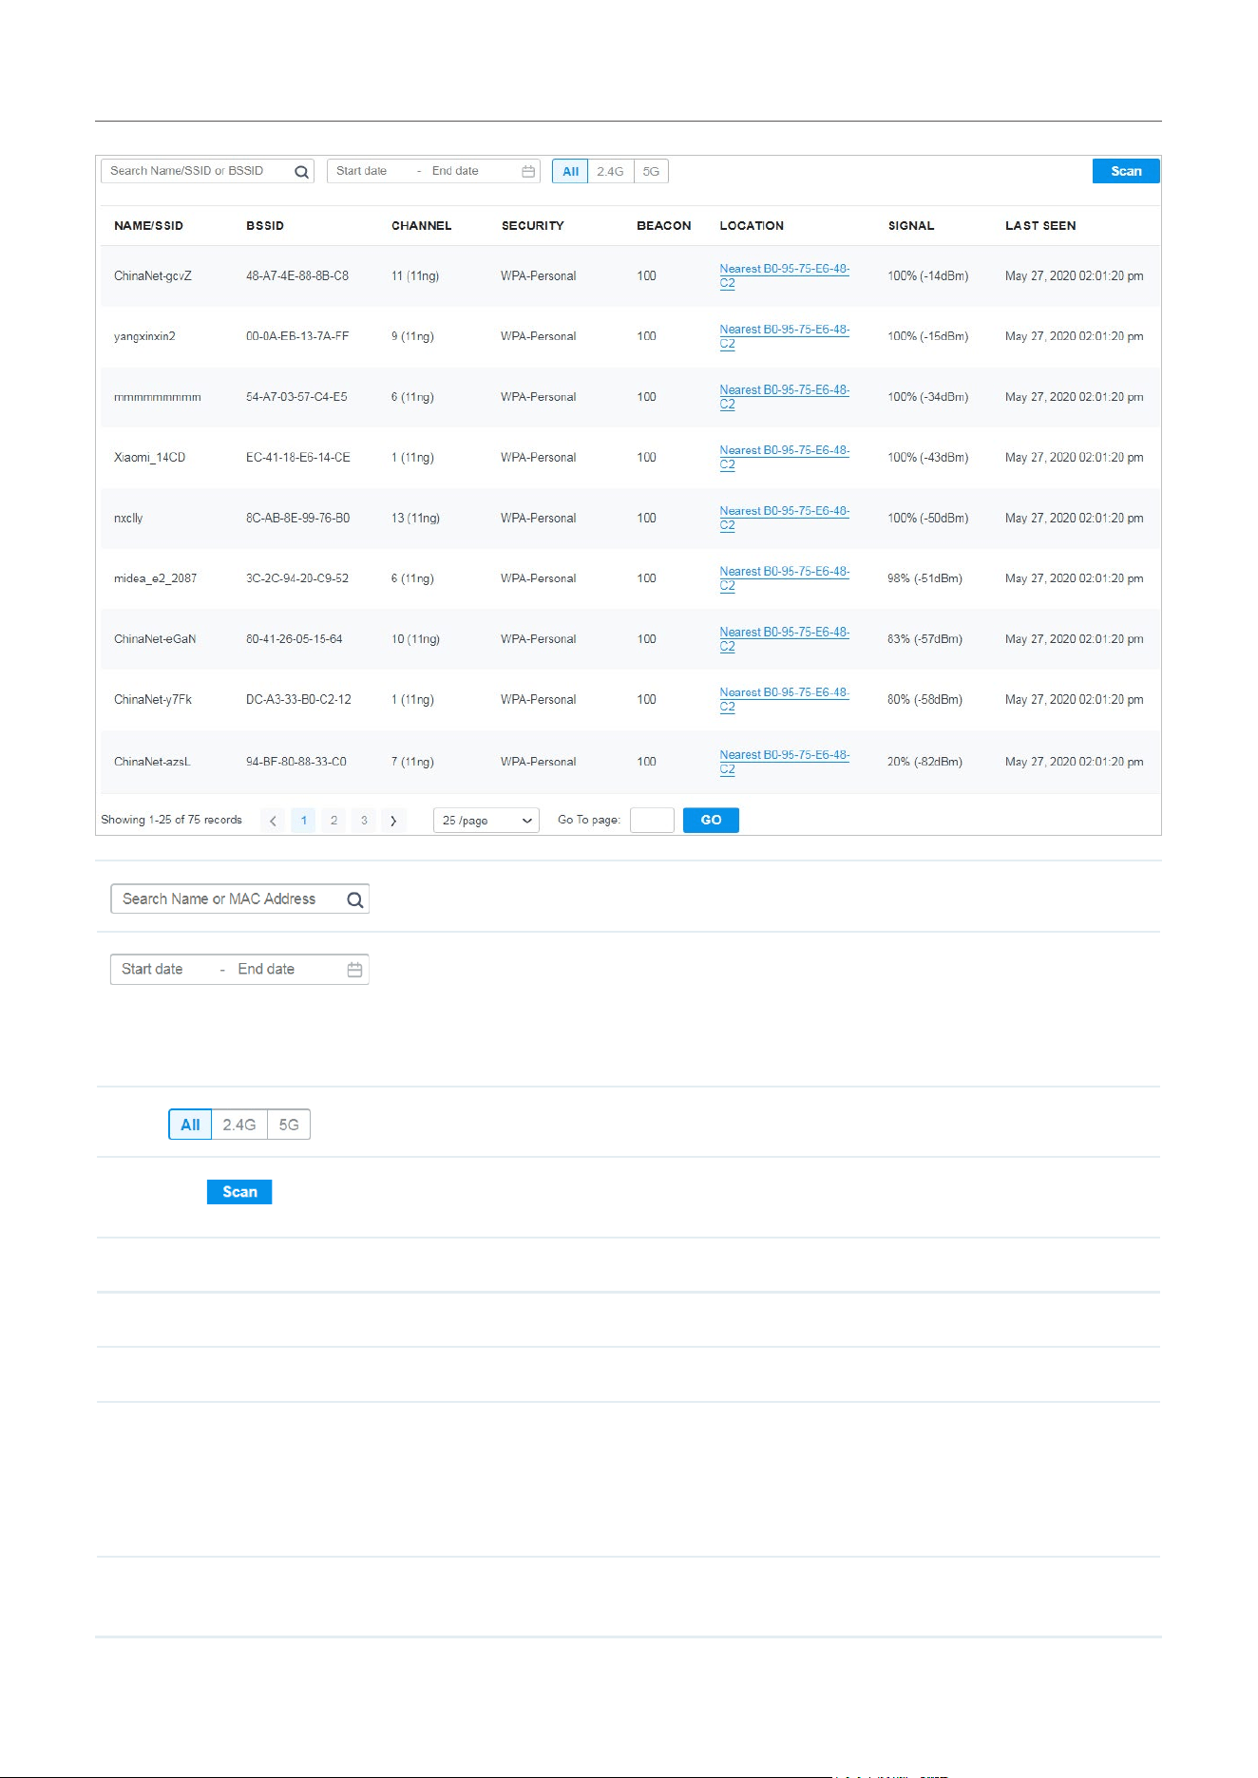Select the yangxinxin2 SSID cell
1258x1778 pixels.
click(144, 337)
